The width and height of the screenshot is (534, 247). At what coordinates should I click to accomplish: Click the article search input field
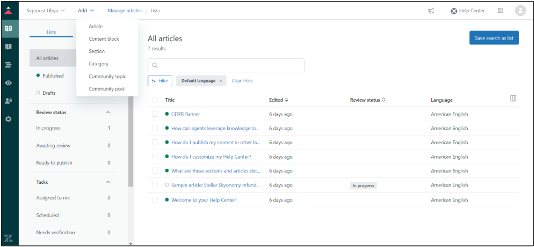pyautogui.click(x=226, y=66)
